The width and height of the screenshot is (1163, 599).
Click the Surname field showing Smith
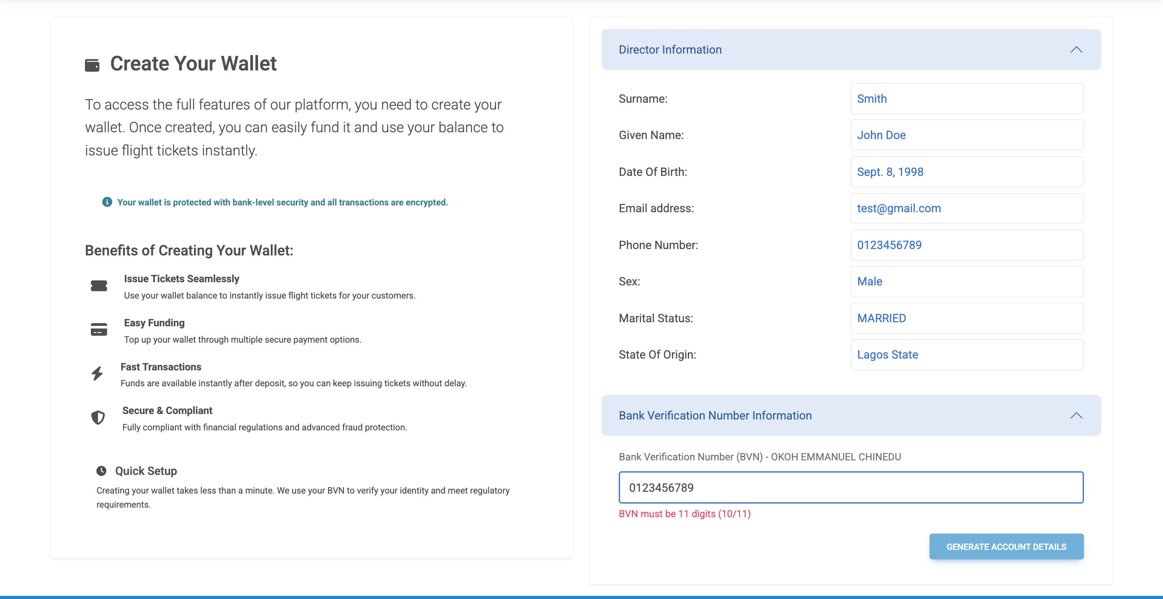(967, 99)
